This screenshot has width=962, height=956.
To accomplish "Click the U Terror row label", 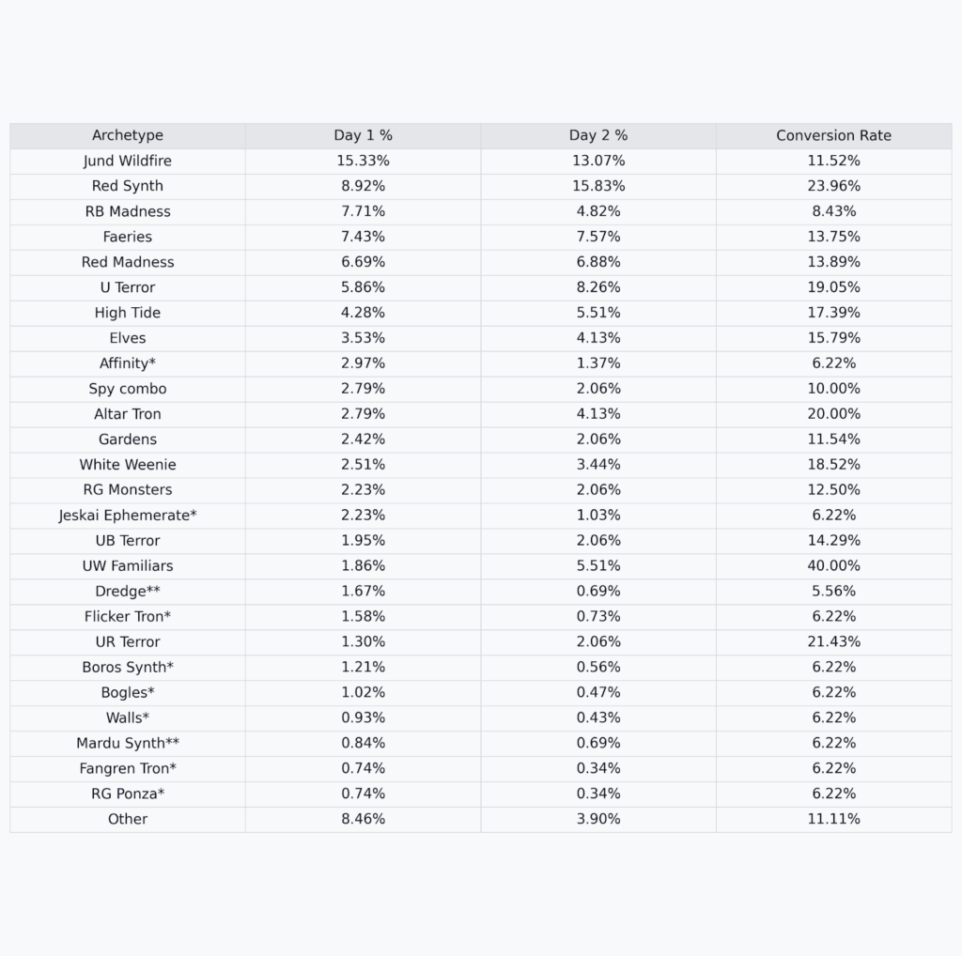I will [x=128, y=287].
